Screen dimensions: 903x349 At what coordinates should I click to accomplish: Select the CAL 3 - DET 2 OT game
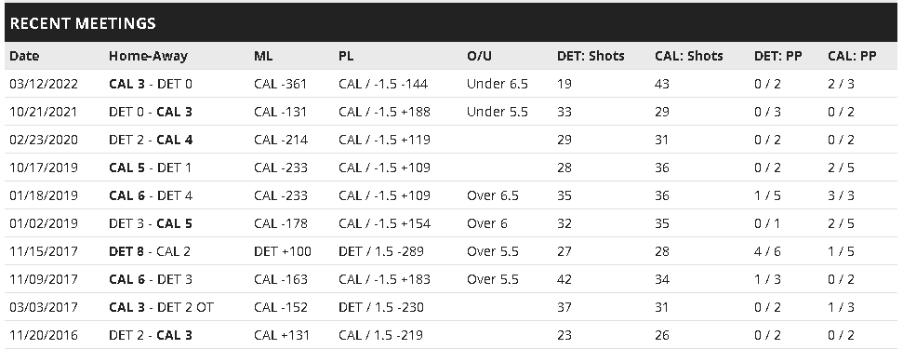coord(161,307)
